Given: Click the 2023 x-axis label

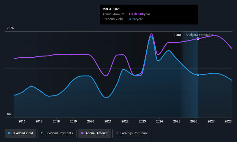Looking at the screenshot, I should [142, 121].
